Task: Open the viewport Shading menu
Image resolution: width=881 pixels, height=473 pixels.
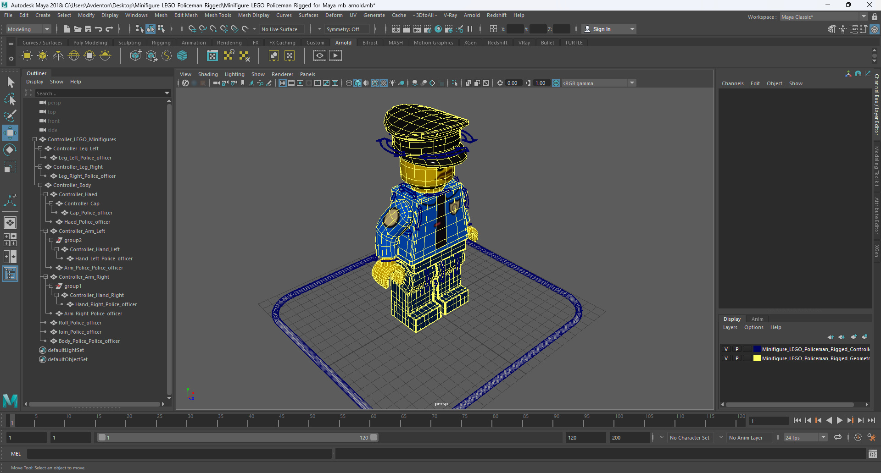Action: pyautogui.click(x=208, y=74)
